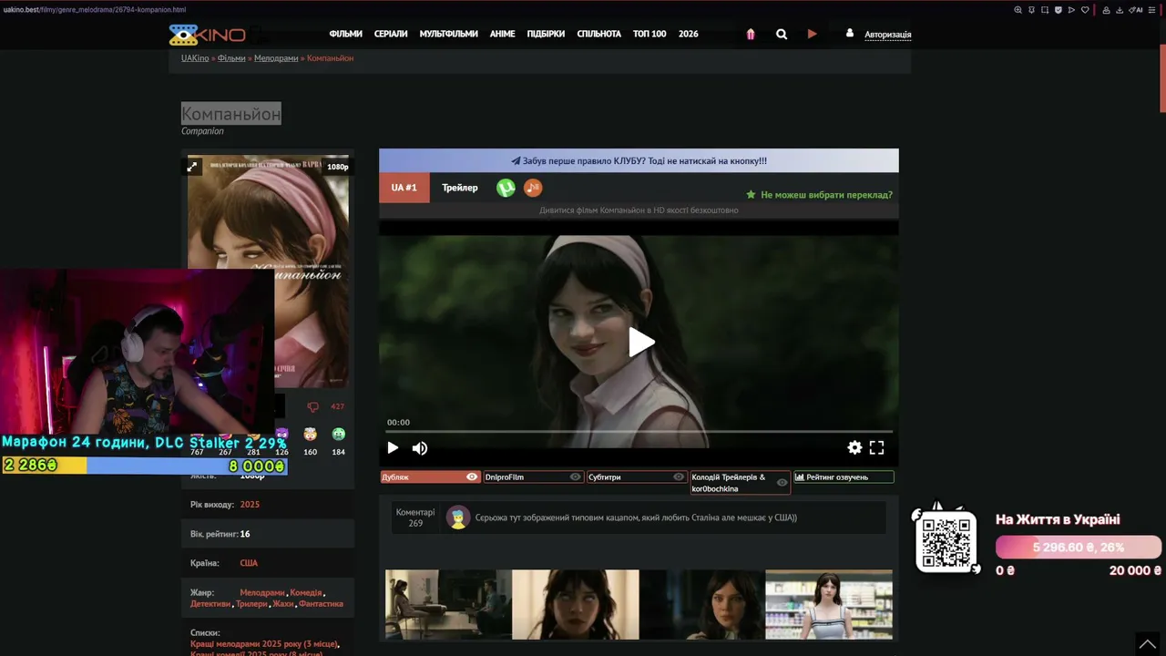Screen dimensions: 1166x656
Task: Select the UA #1 player tab
Action: tap(404, 188)
